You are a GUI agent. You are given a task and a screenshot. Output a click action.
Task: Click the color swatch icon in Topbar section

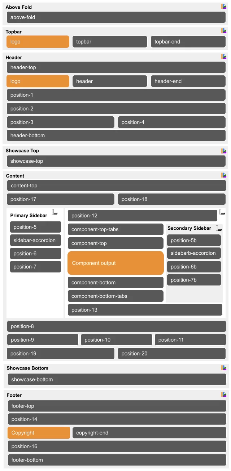[x=224, y=31]
